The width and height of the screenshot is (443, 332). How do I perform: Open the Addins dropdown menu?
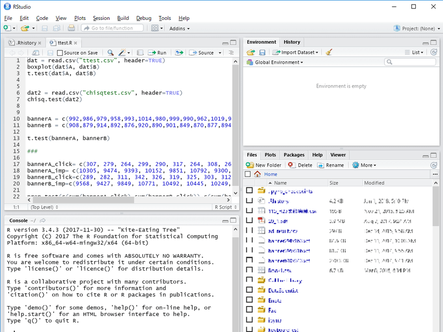[179, 28]
